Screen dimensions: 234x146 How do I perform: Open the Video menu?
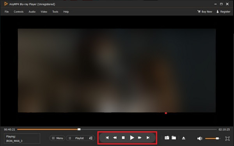tap(44, 12)
